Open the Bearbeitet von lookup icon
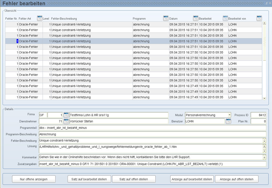This screenshot has height=188, width=272. tap(259, 18)
